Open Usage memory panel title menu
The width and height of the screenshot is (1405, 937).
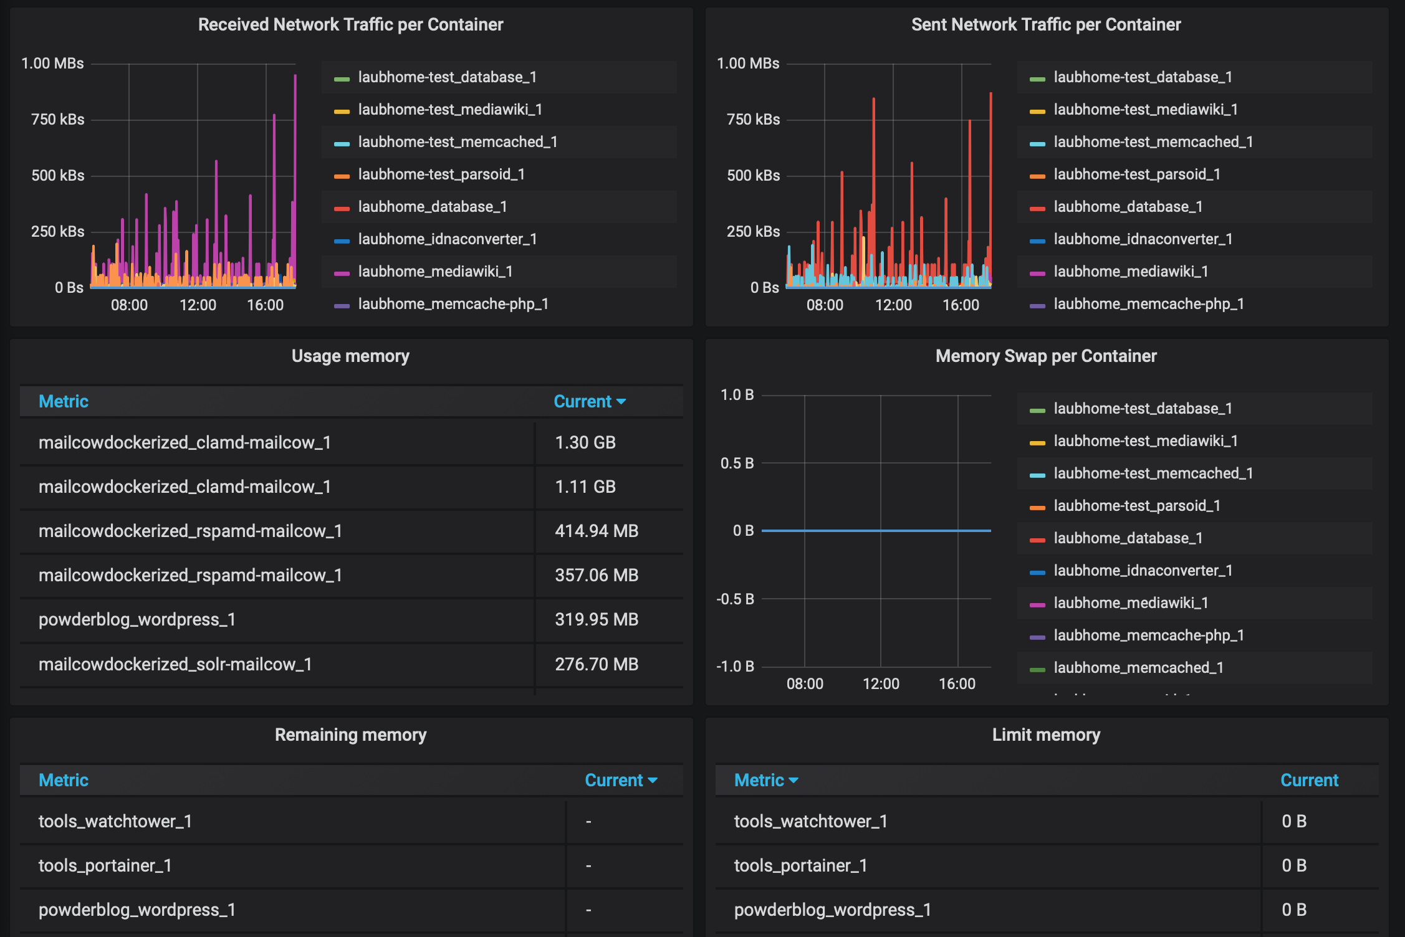click(x=350, y=356)
